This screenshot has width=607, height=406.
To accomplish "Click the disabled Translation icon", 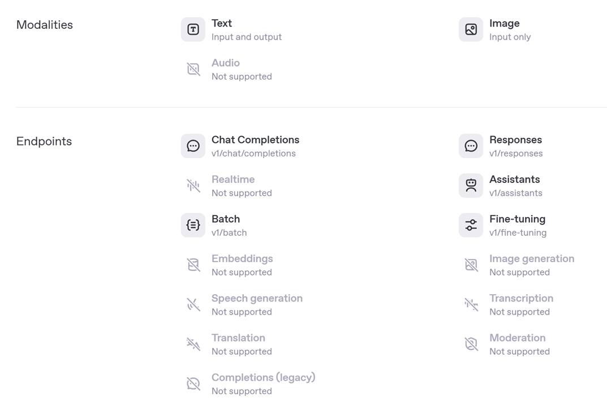I will point(193,343).
